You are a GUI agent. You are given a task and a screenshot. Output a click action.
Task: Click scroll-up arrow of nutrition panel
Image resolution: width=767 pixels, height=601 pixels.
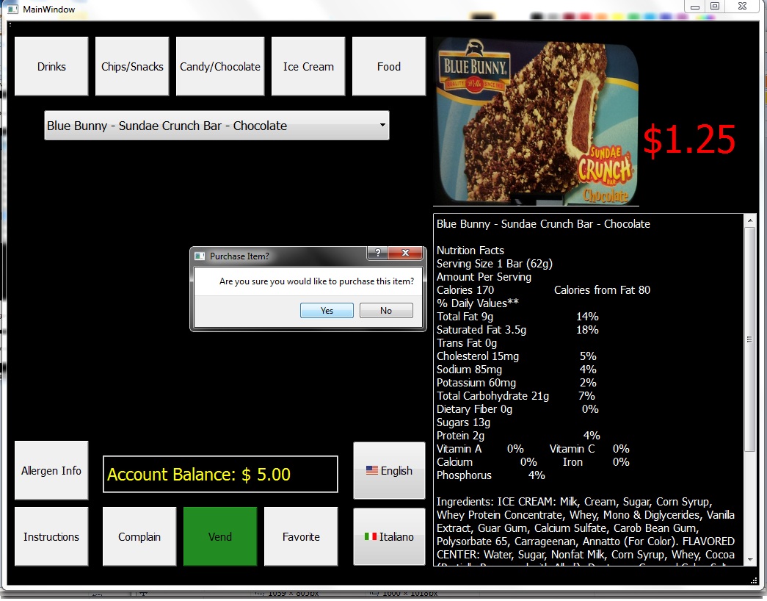tap(750, 220)
